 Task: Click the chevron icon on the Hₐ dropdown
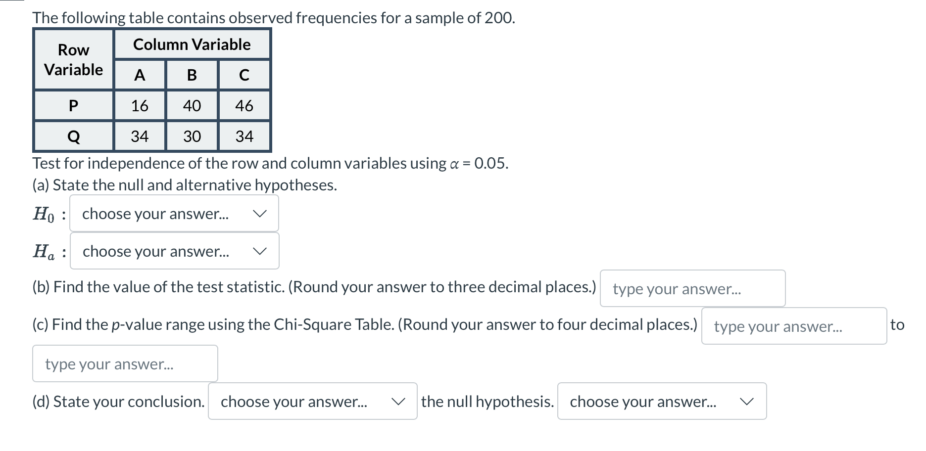pos(261,251)
